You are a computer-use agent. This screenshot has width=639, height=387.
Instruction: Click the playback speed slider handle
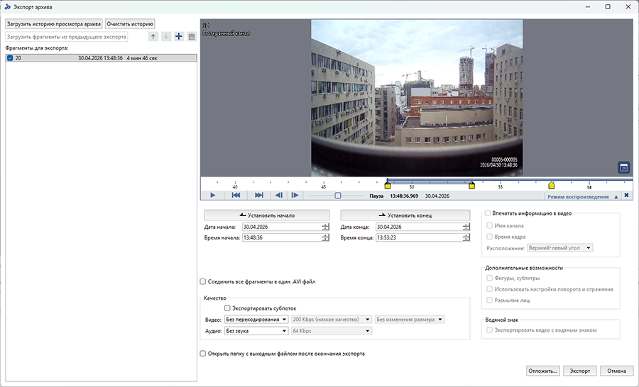point(338,196)
